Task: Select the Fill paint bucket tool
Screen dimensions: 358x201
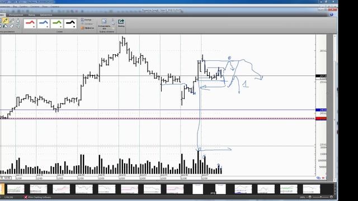Action: point(5,26)
